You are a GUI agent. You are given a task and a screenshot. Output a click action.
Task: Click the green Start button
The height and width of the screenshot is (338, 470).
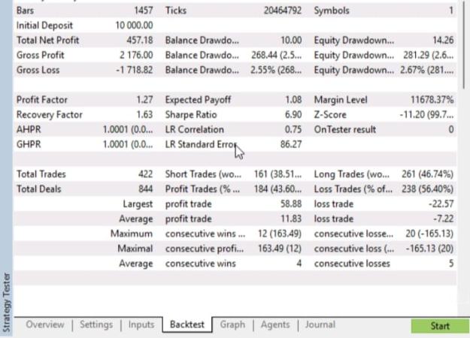440,326
